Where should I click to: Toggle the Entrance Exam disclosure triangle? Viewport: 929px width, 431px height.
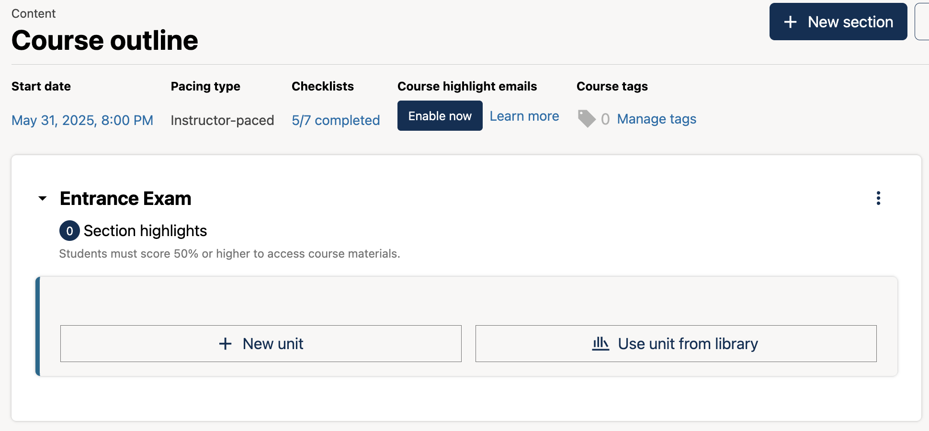[42, 199]
